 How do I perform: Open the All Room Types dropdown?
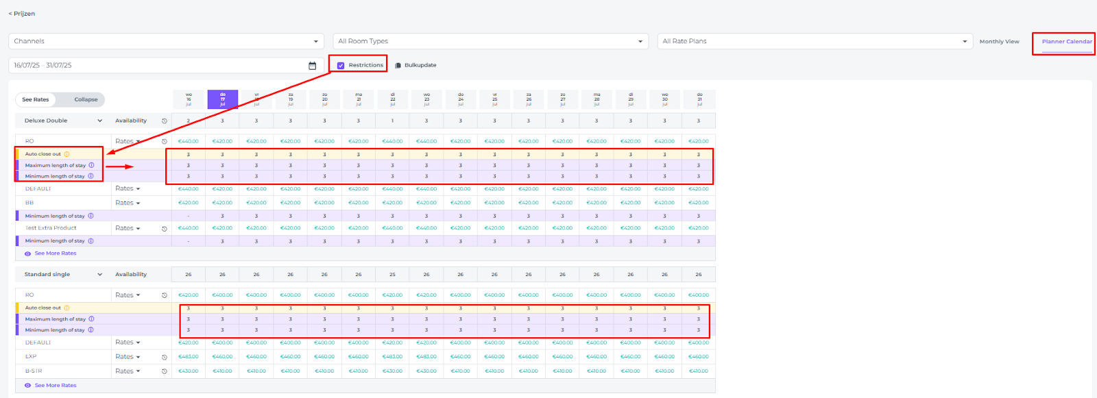point(490,41)
